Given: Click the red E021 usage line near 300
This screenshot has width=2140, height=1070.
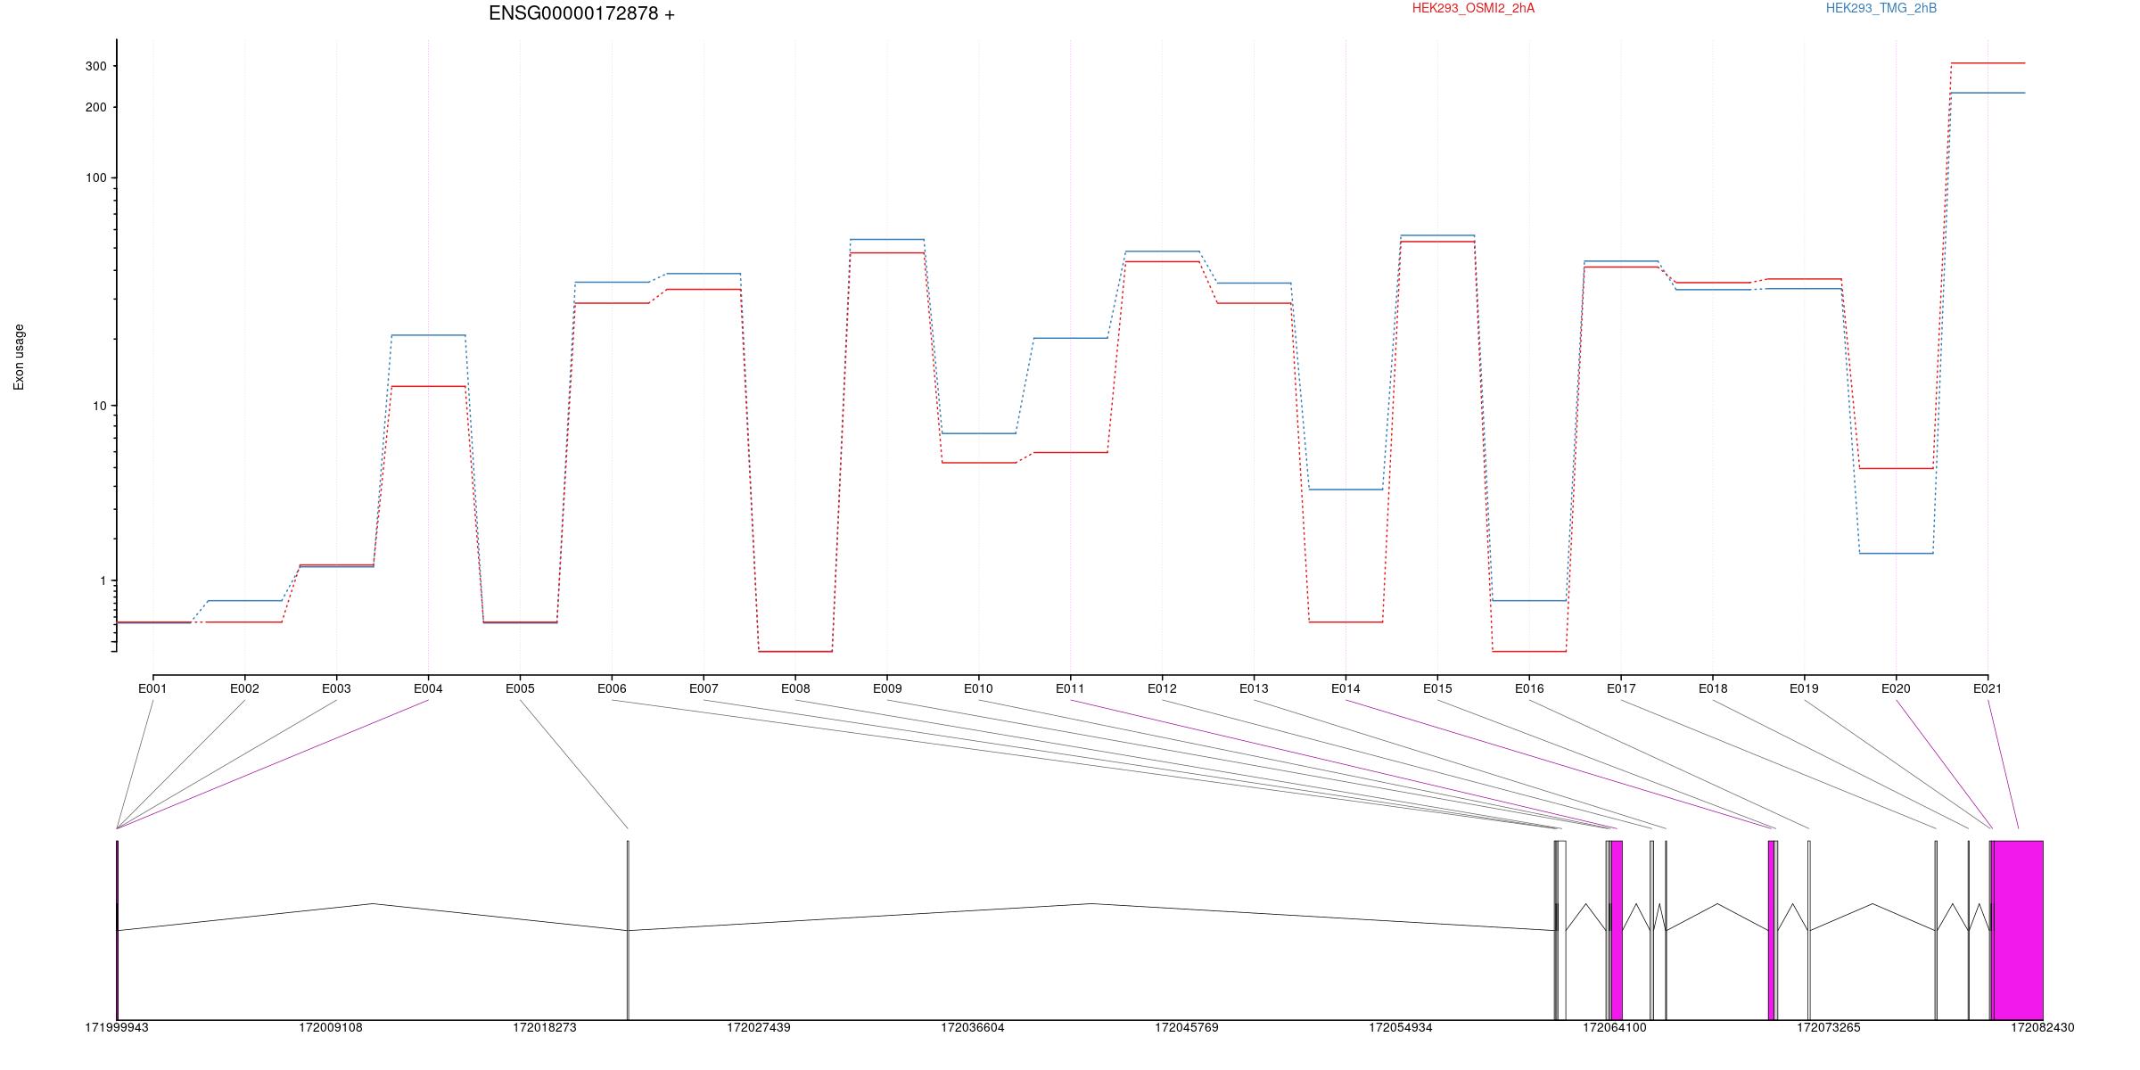Looking at the screenshot, I should [1988, 63].
